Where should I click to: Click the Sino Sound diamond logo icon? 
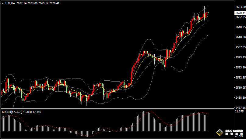[x=219, y=132]
